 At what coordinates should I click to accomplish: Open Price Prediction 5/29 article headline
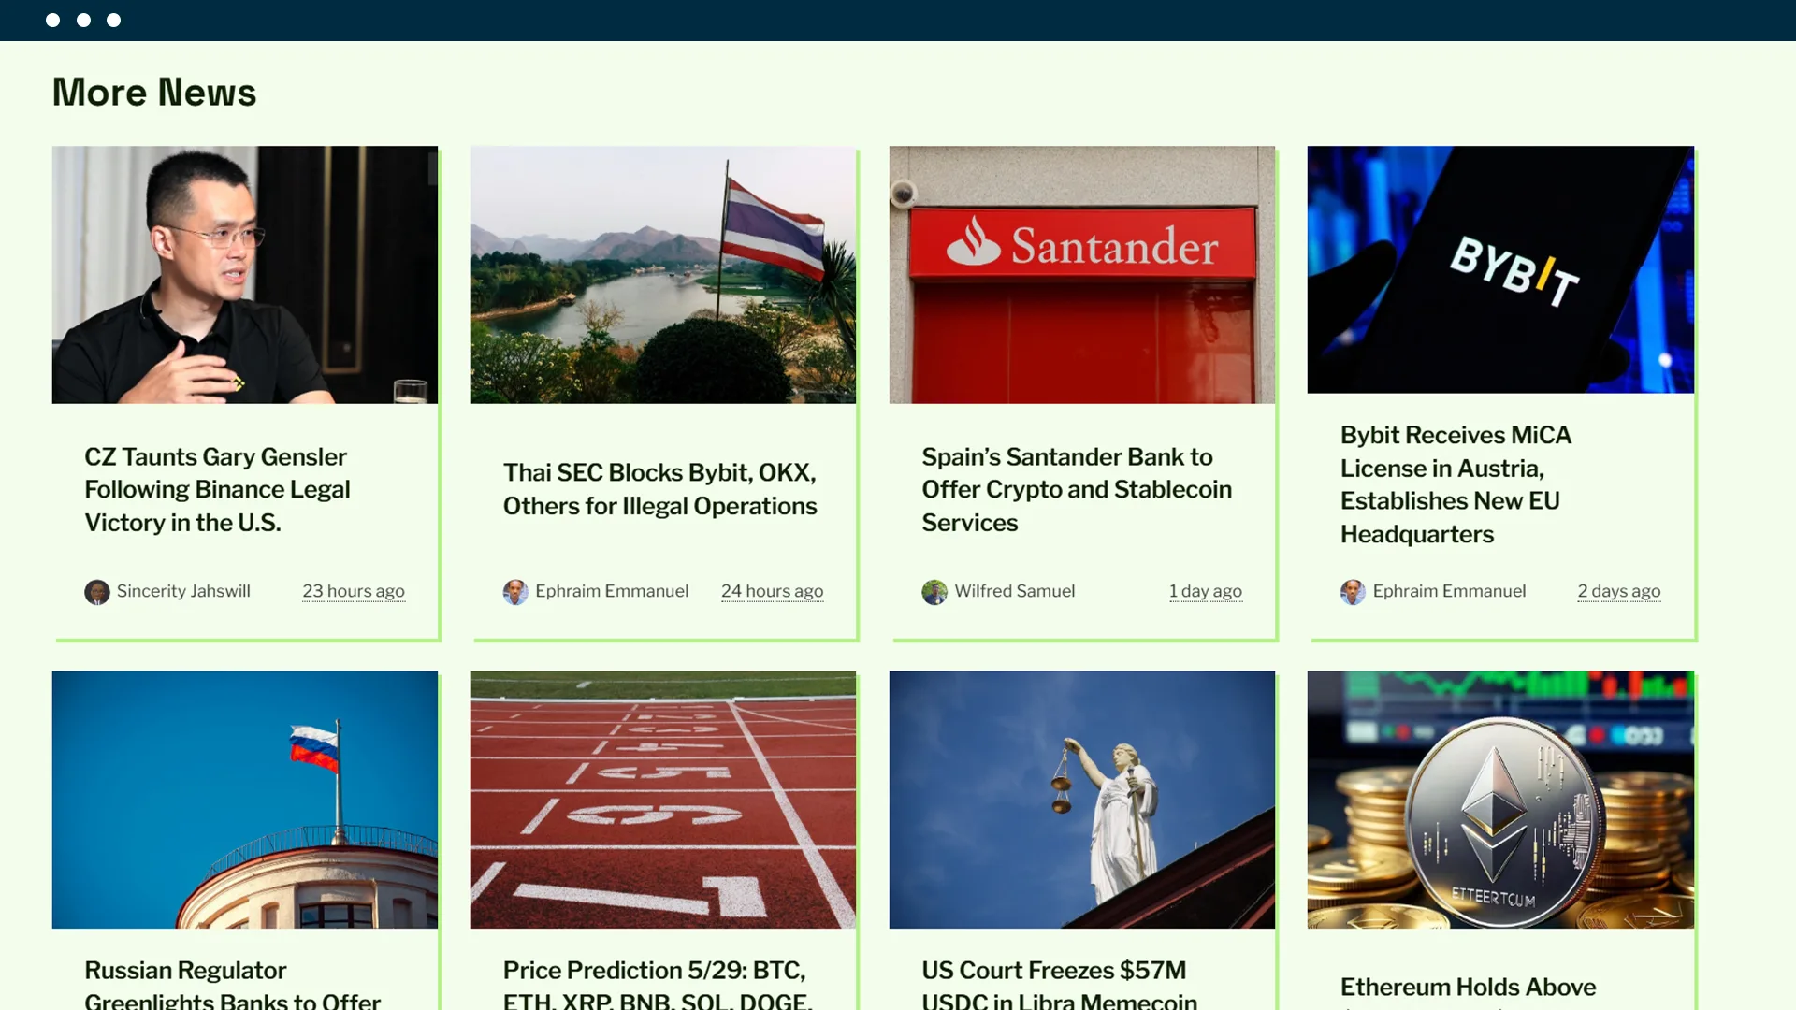(x=658, y=985)
